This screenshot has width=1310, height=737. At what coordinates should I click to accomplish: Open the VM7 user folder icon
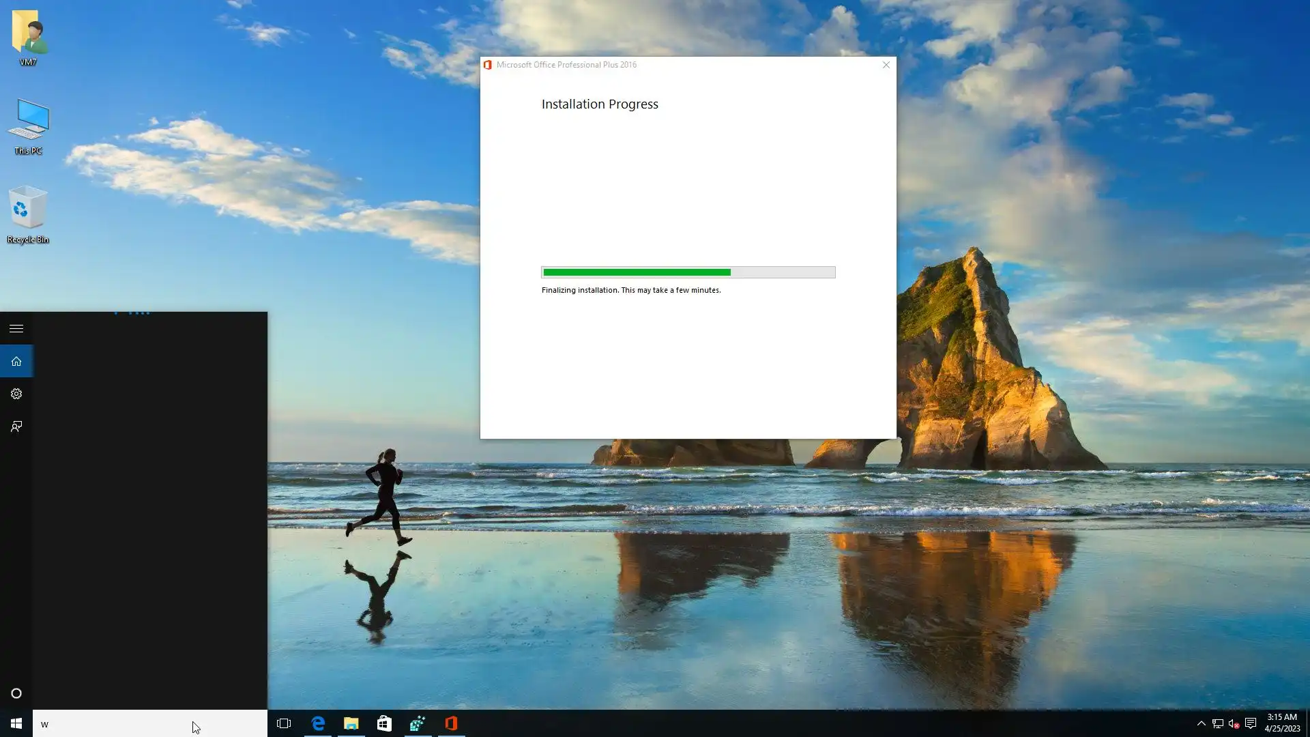coord(28,33)
